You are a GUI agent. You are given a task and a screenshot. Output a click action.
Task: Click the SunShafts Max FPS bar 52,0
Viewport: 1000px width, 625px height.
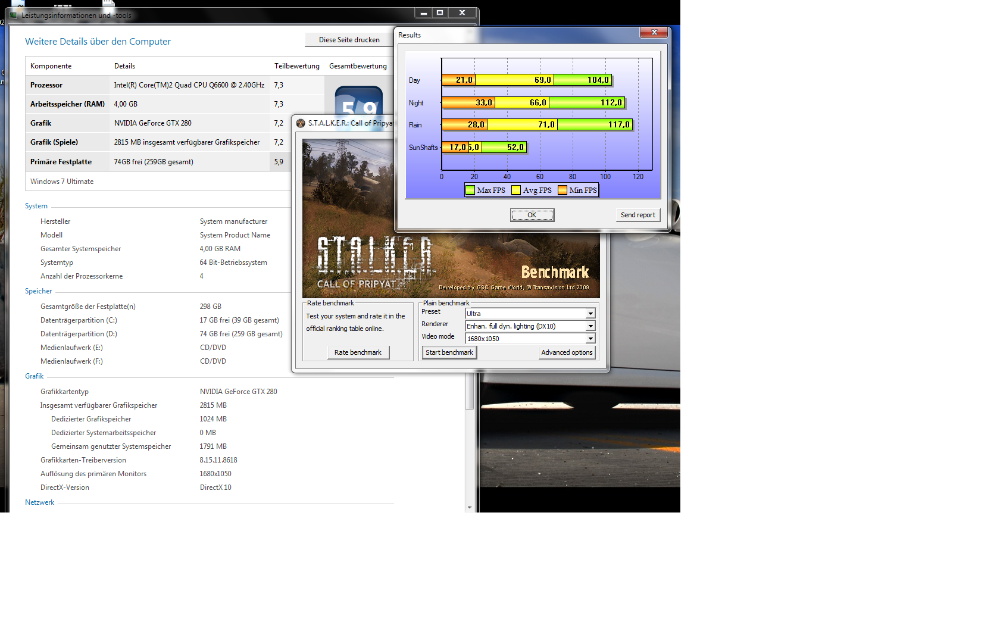(504, 147)
